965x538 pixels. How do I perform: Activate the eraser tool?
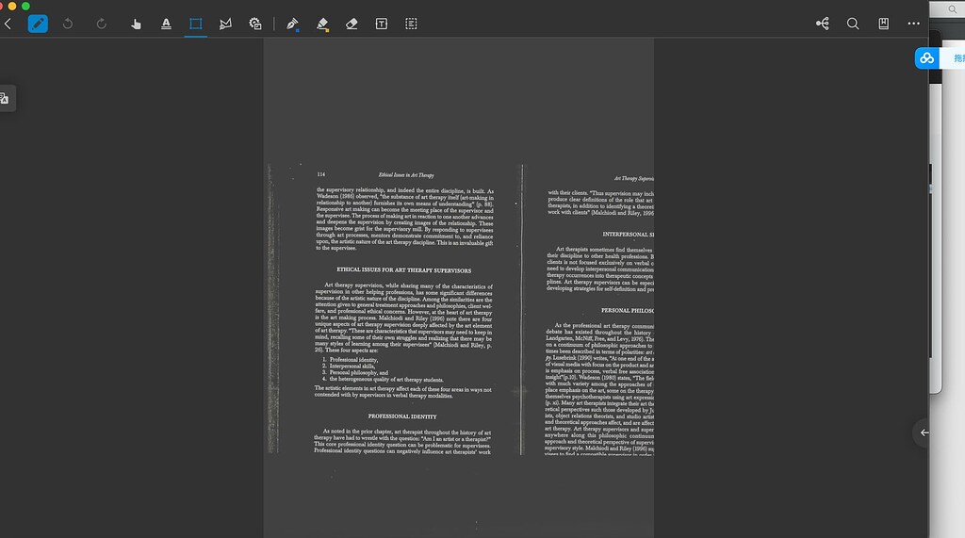click(352, 24)
